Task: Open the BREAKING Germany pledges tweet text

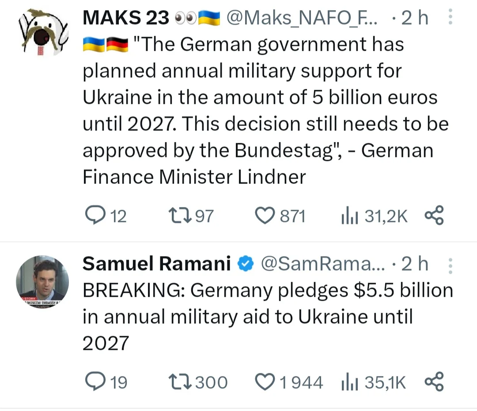Action: (x=265, y=316)
